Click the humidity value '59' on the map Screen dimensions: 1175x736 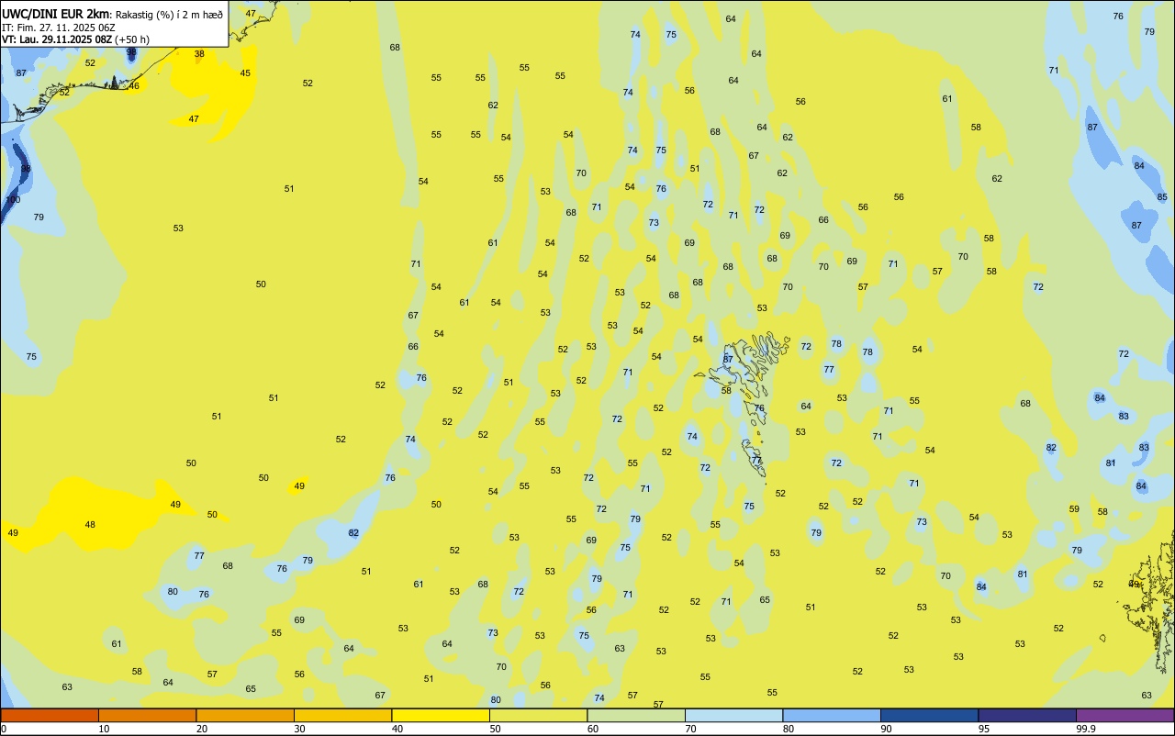point(1074,508)
